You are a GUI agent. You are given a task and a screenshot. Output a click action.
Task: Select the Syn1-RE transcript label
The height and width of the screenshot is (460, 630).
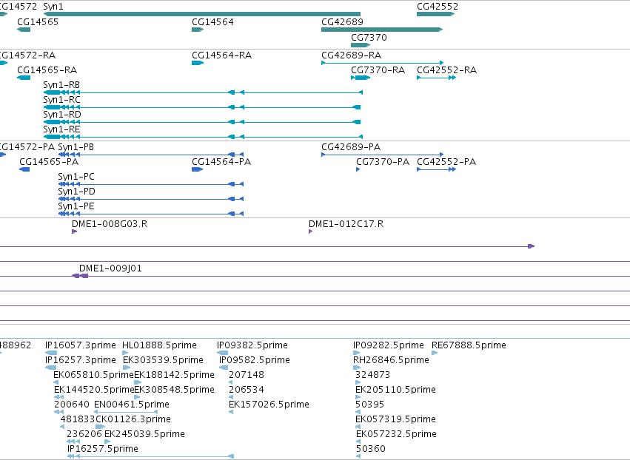click(62, 129)
